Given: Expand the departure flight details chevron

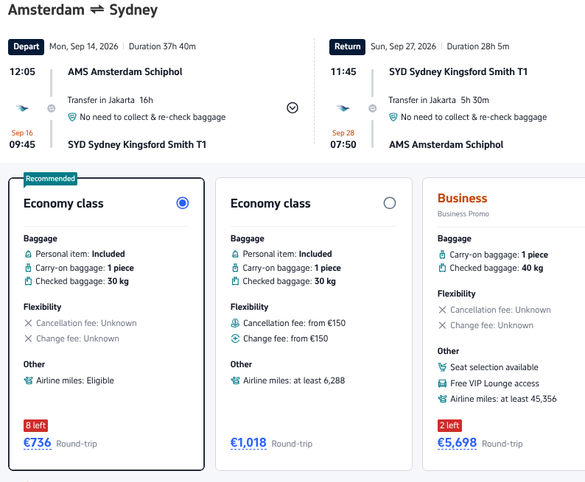Looking at the screenshot, I should click(292, 108).
